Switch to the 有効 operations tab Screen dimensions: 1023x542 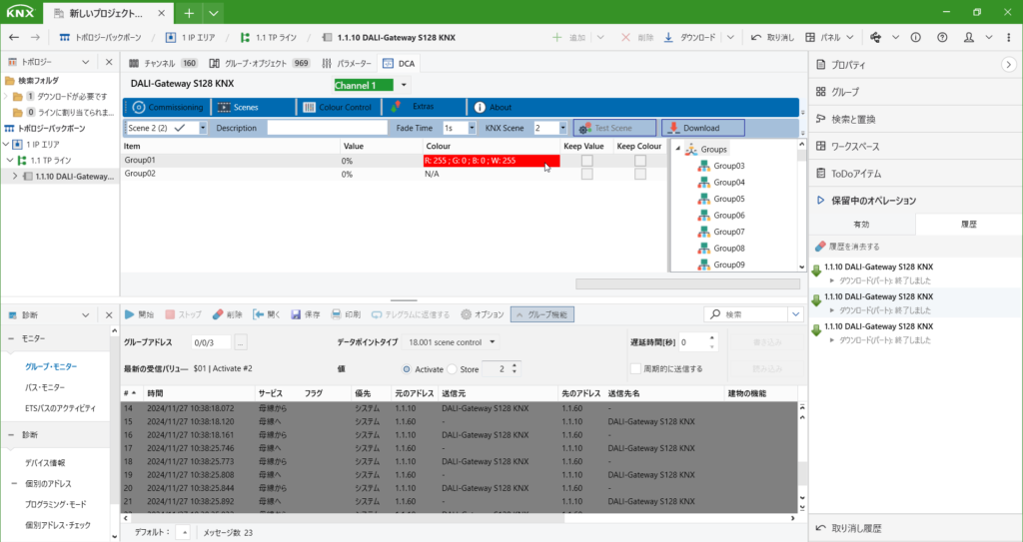pyautogui.click(x=861, y=224)
